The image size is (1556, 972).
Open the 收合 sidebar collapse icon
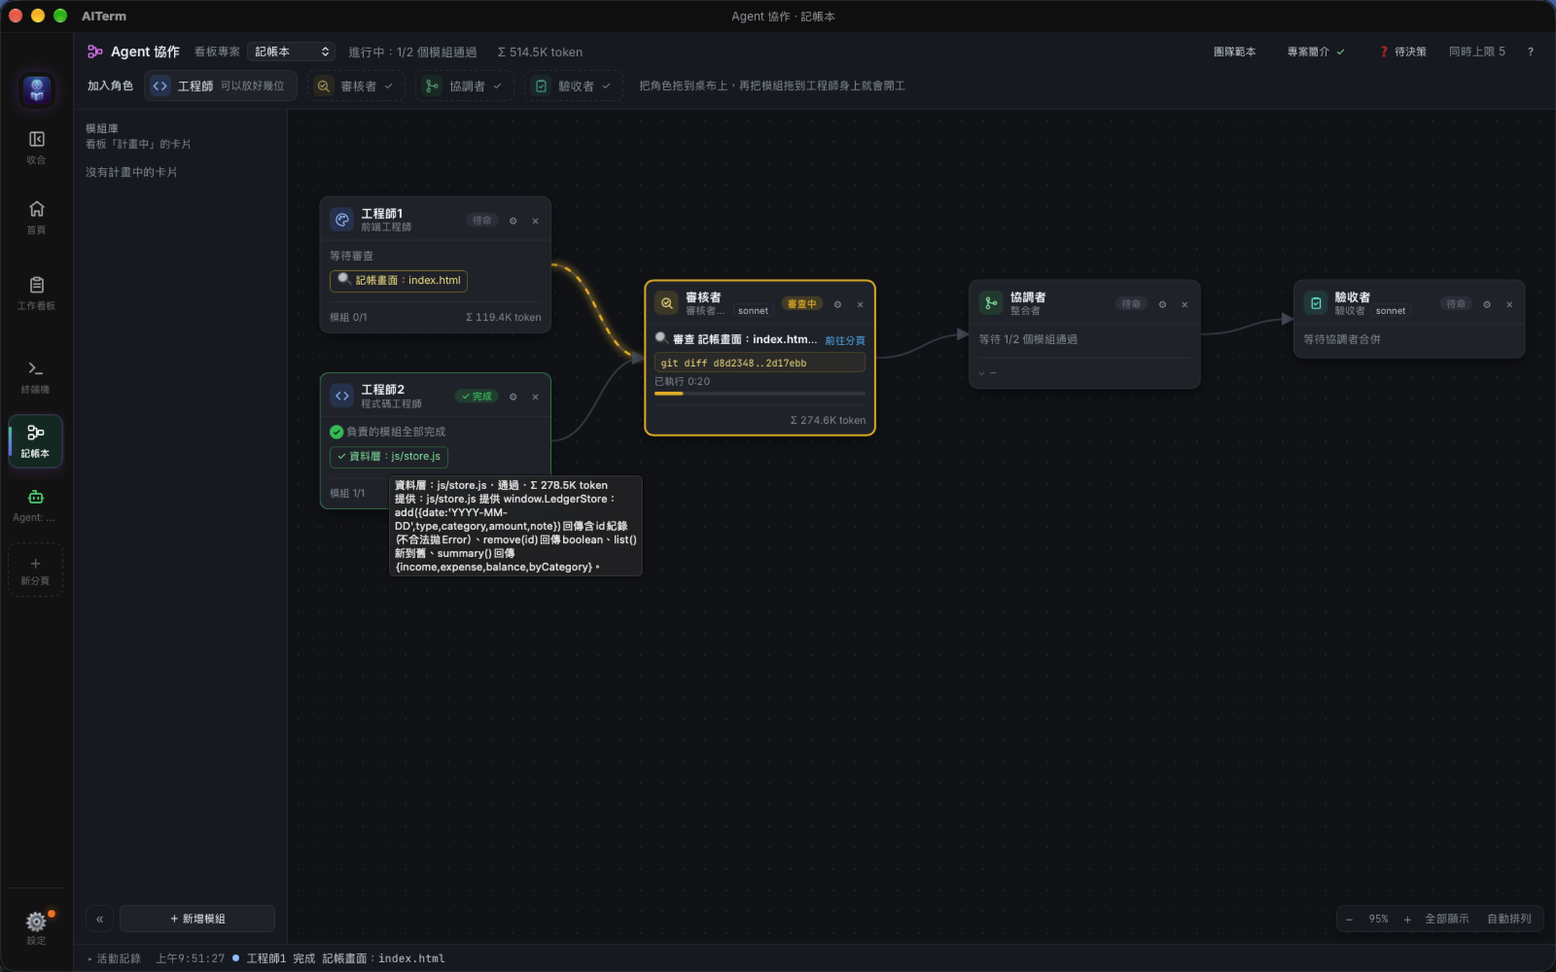pos(36,147)
